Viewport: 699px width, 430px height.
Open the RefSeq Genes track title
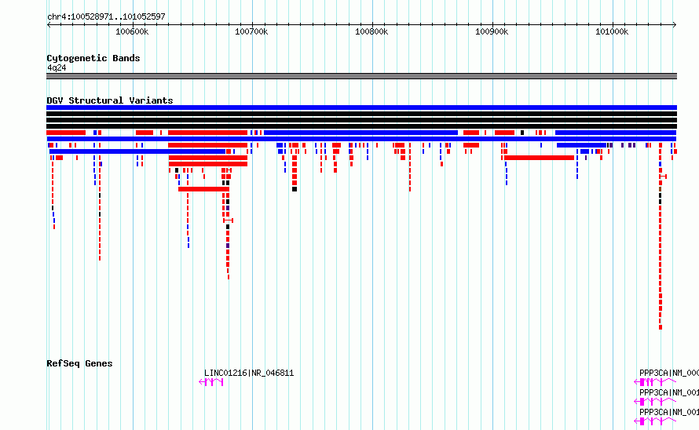pyautogui.click(x=79, y=363)
